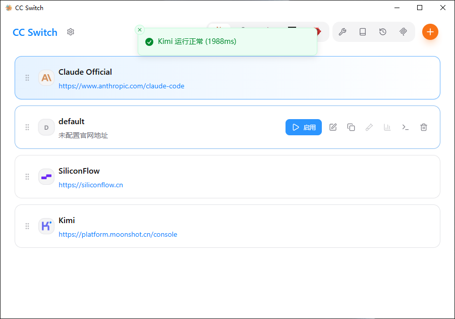Open the anthropic.com claude-code link
Screen dimensions: 455x319
point(121,86)
